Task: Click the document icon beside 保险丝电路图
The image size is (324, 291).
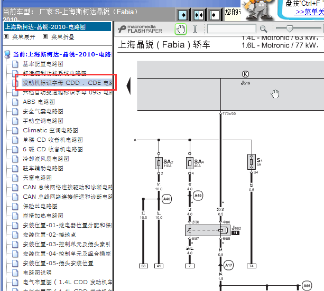Action: [15, 206]
